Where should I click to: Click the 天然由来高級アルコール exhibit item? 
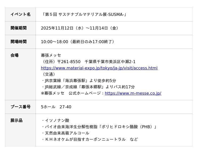(65, 133)
